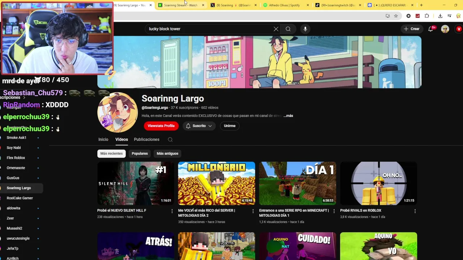463x260 pixels.
Task: Select the Más recientes filter chip
Action: (x=111, y=153)
